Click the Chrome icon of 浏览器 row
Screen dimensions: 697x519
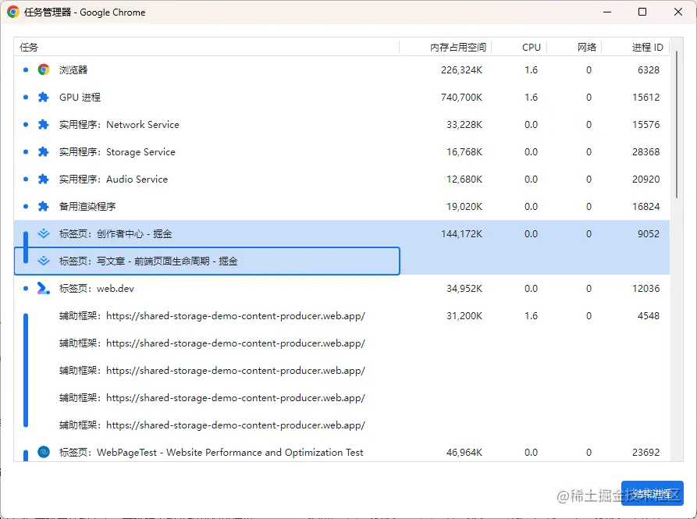44,69
